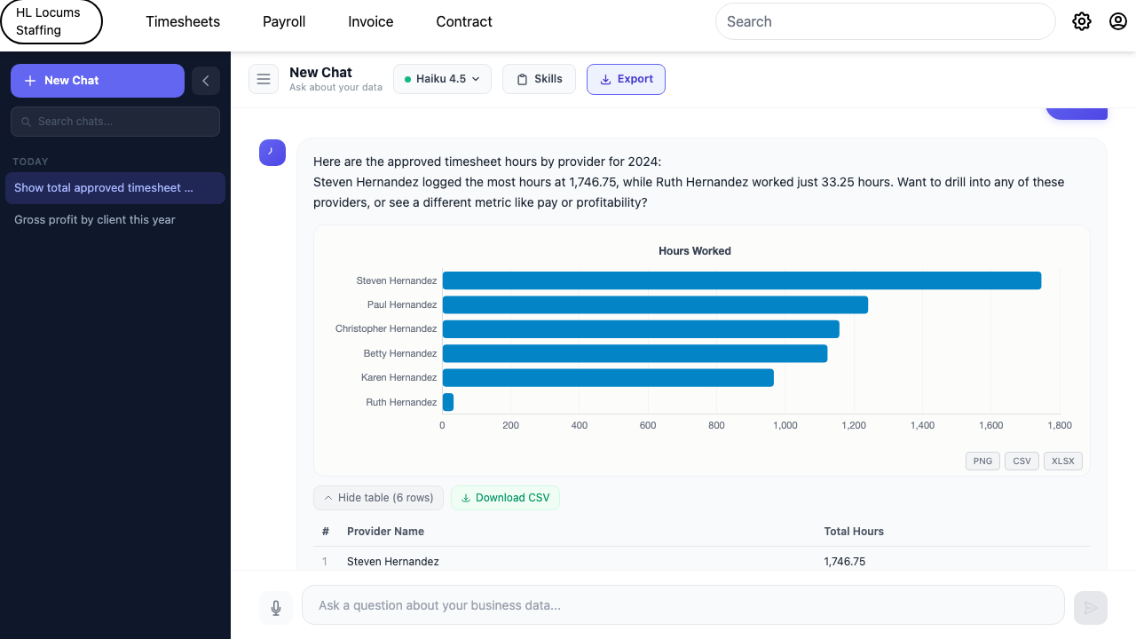Open the 'Show total approved timesheet' chat
This screenshot has height=639, width=1136.
click(115, 188)
